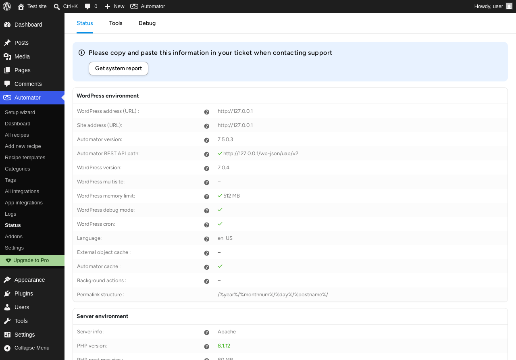The image size is (516, 360).
Task: Click help icon for Background actions
Action: pyautogui.click(x=207, y=281)
